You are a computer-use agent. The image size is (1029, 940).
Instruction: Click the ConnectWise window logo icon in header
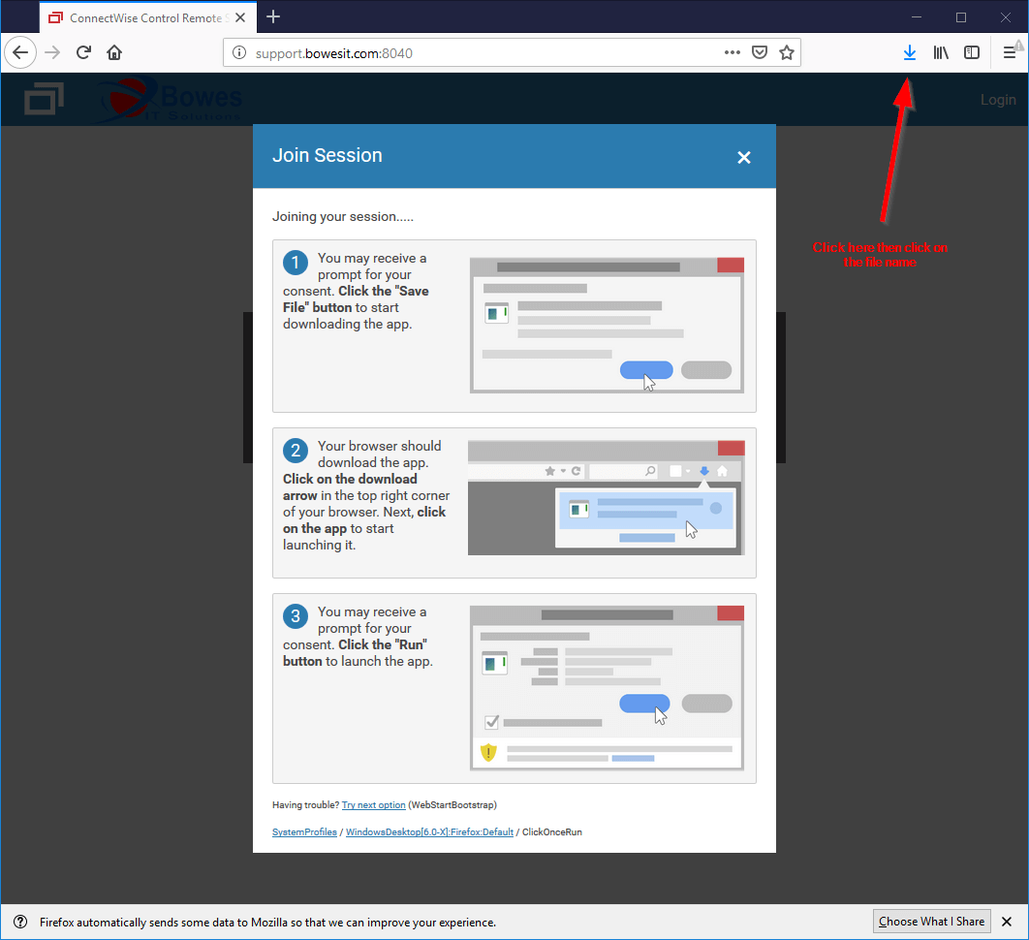[44, 99]
